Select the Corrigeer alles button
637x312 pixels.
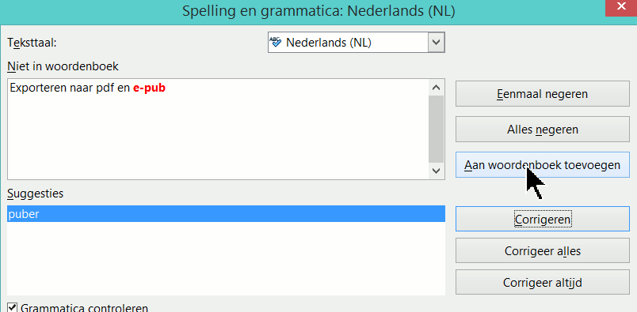(x=543, y=251)
